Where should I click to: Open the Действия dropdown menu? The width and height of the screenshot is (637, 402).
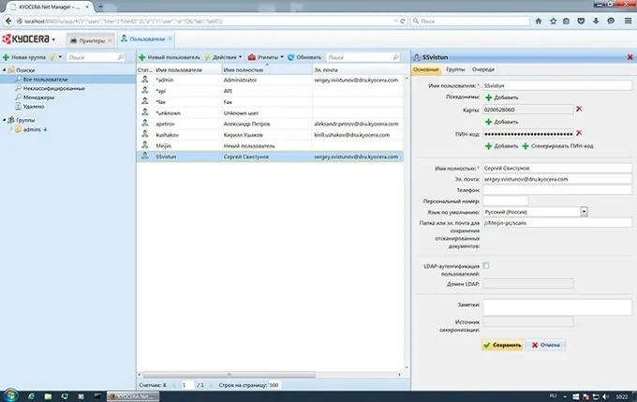(224, 57)
